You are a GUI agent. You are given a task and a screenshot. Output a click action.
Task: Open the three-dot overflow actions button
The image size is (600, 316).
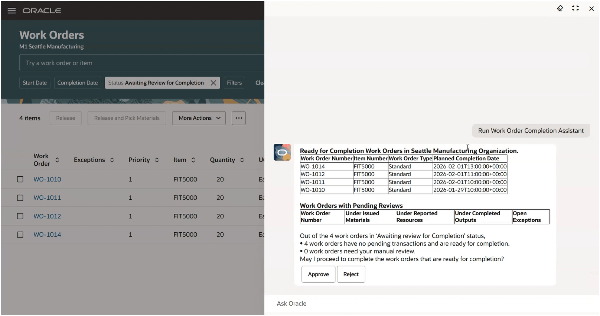click(239, 118)
